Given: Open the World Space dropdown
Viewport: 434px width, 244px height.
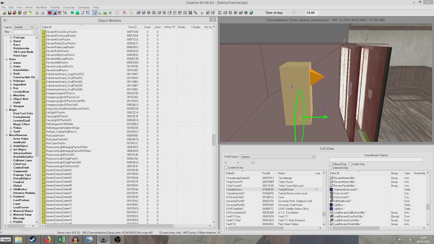Looking at the screenshot, I should (278, 157).
